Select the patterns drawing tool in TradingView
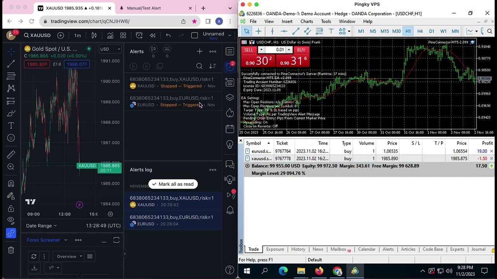 pos(11,88)
